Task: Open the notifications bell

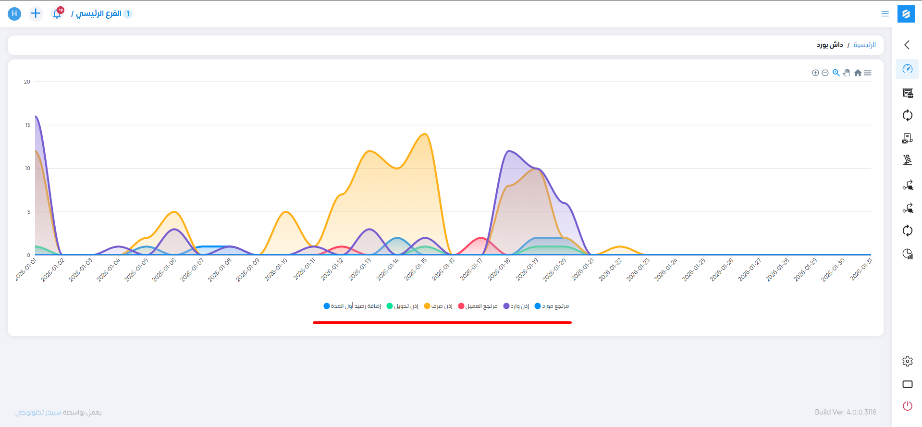Action: pyautogui.click(x=57, y=14)
